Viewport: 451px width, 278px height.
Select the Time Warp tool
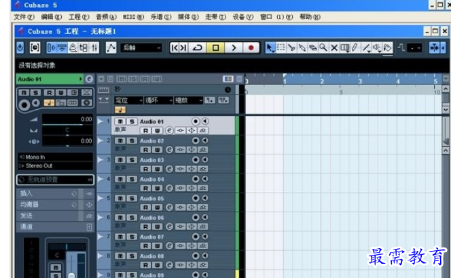344,47
